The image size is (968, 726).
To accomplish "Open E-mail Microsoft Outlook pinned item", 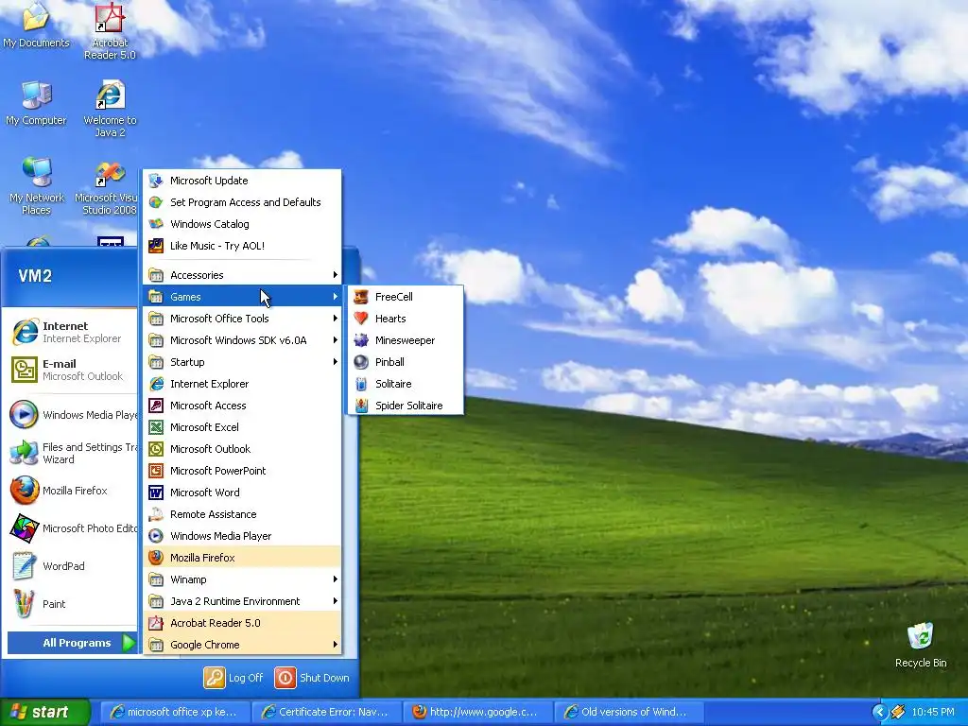I will click(x=72, y=370).
